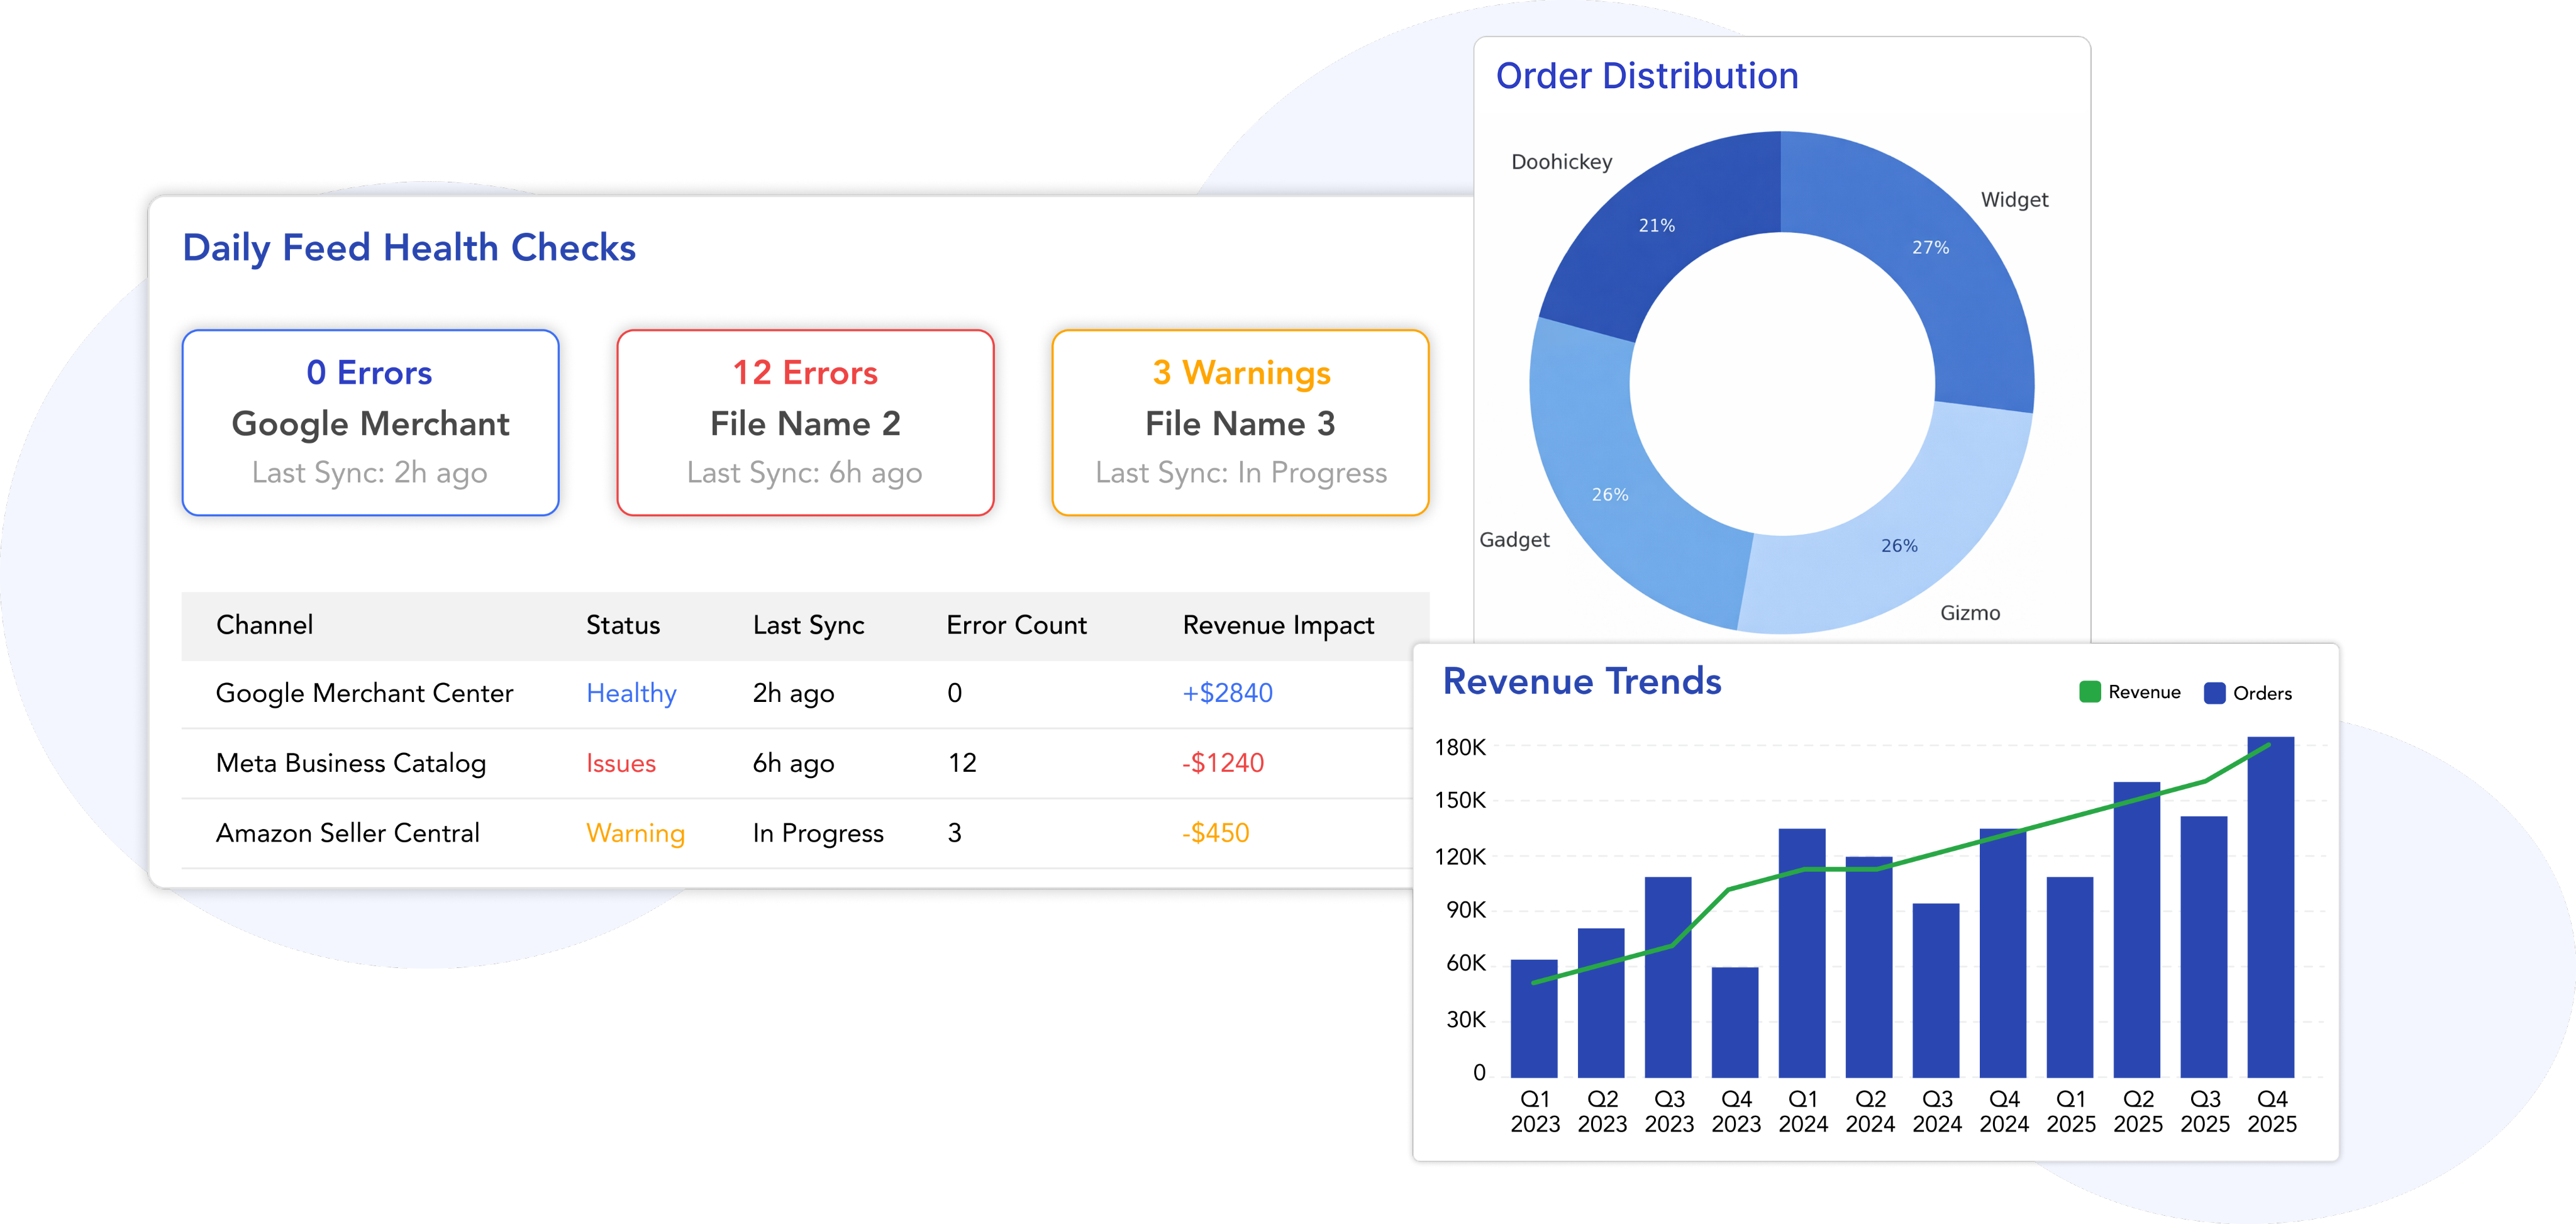Sort by Error Count column header
Image resolution: width=2576 pixels, height=1224 pixels.
1016,625
